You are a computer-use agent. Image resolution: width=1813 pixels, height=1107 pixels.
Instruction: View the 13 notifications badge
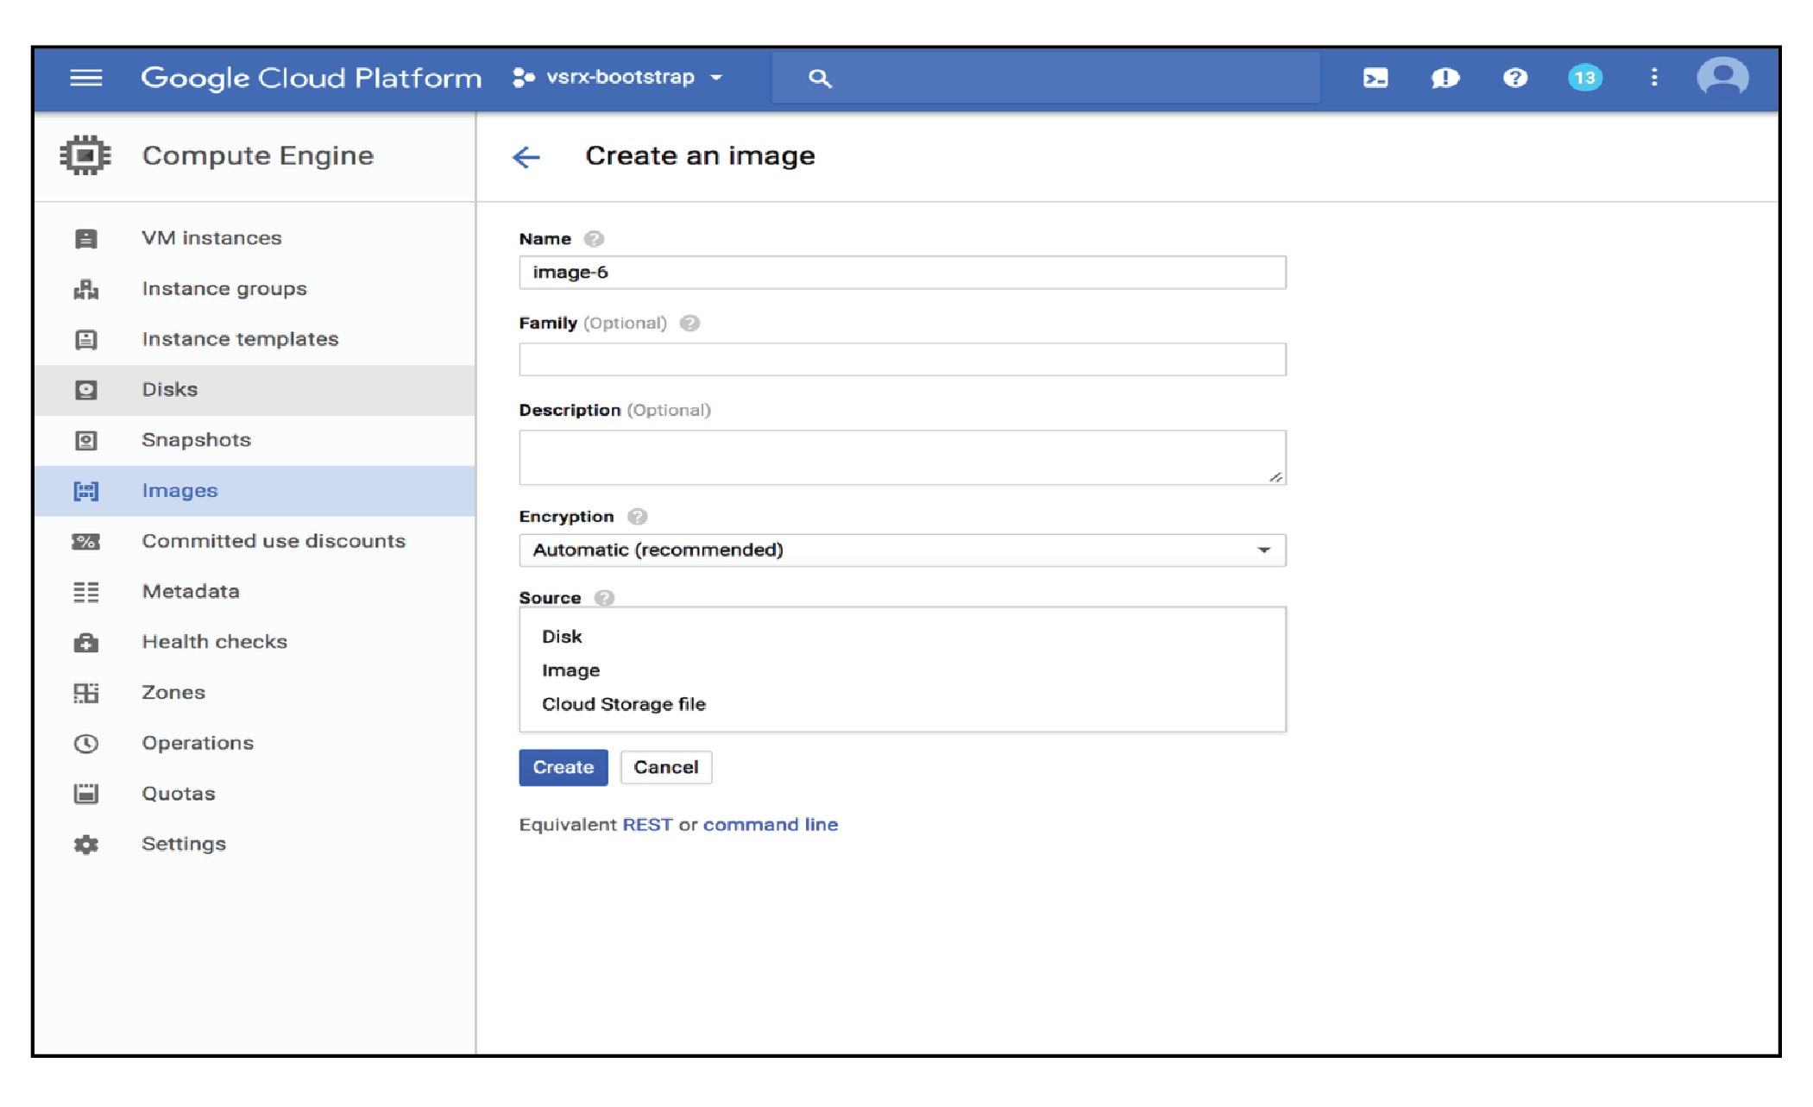coord(1584,78)
